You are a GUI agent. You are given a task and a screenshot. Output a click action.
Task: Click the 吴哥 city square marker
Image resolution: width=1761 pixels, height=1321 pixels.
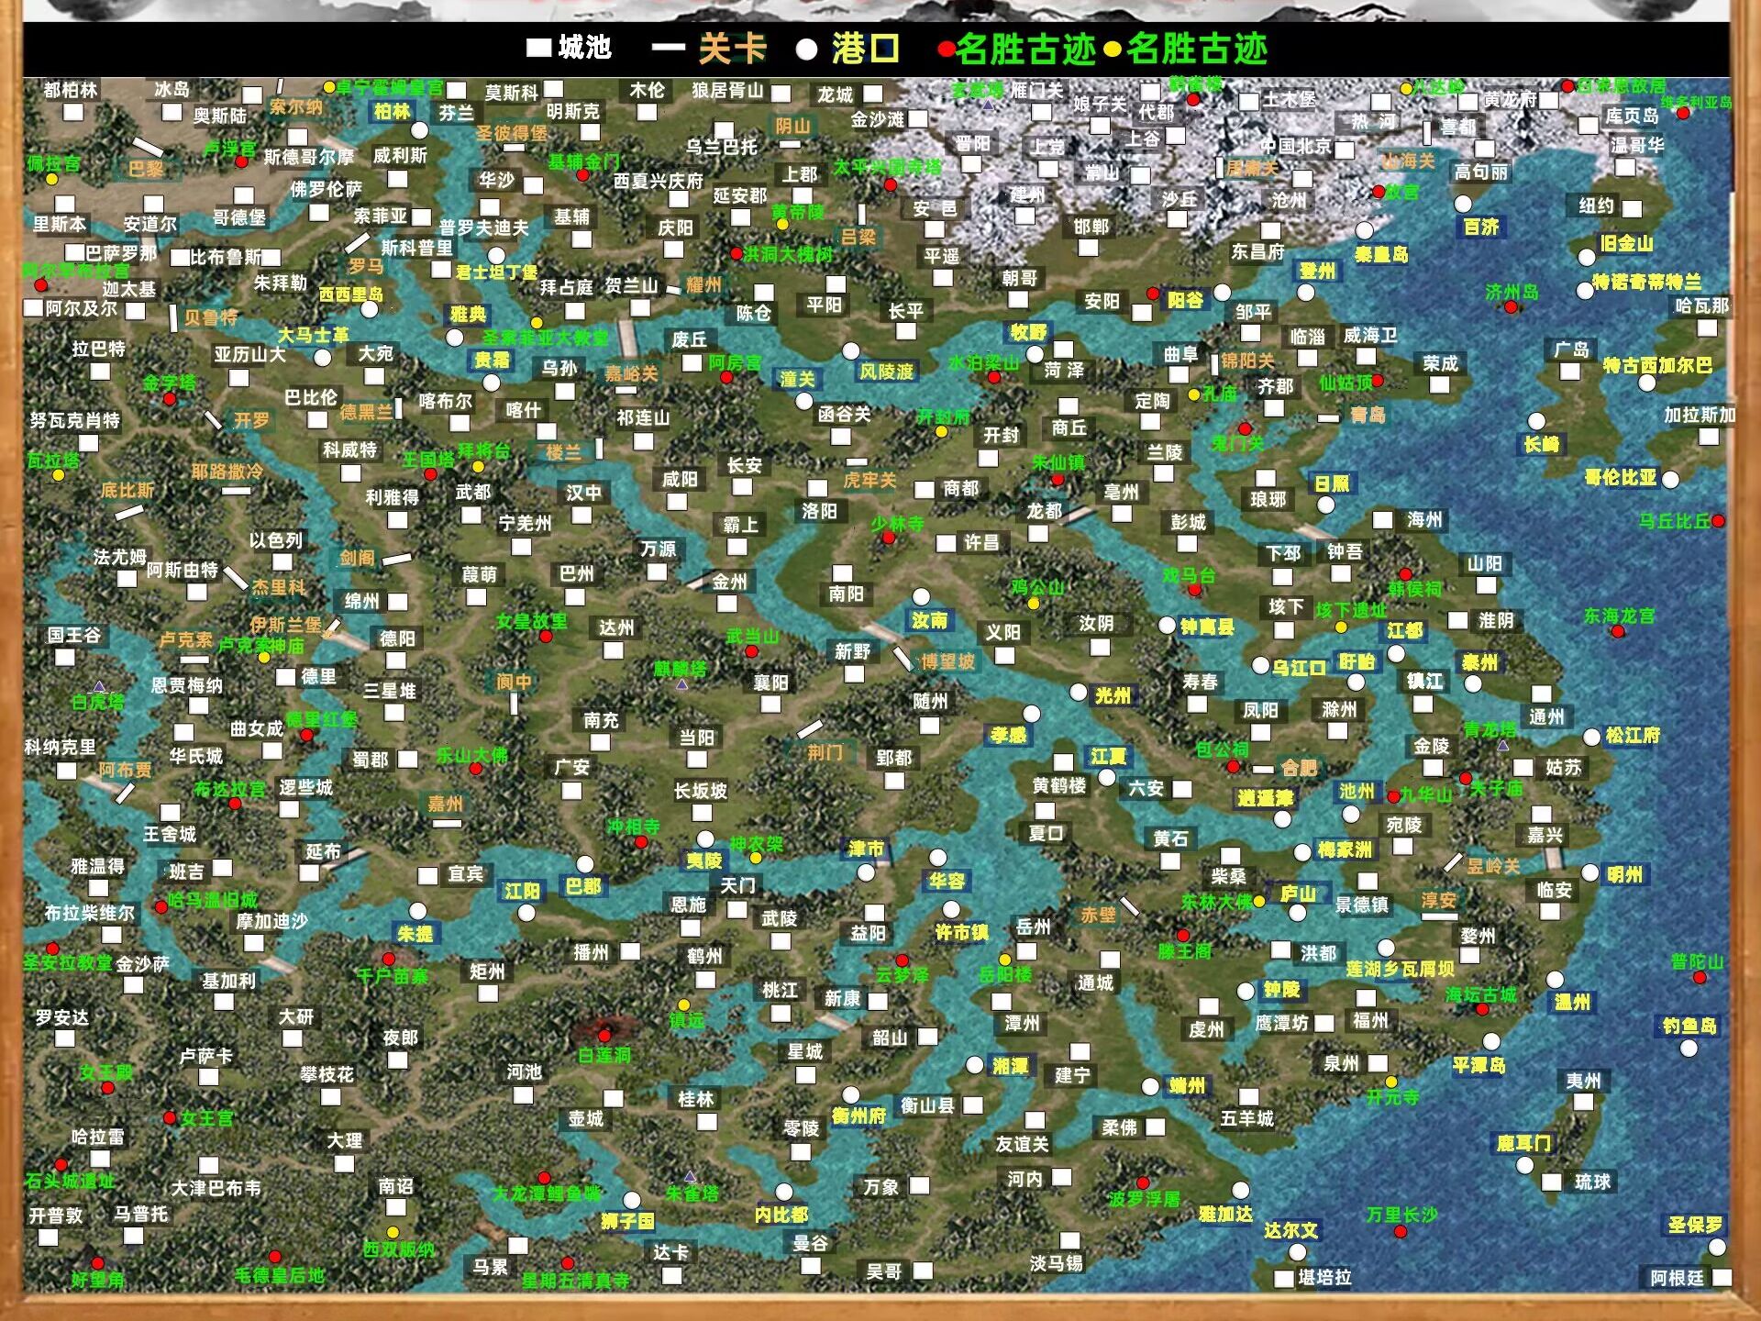(x=923, y=1271)
